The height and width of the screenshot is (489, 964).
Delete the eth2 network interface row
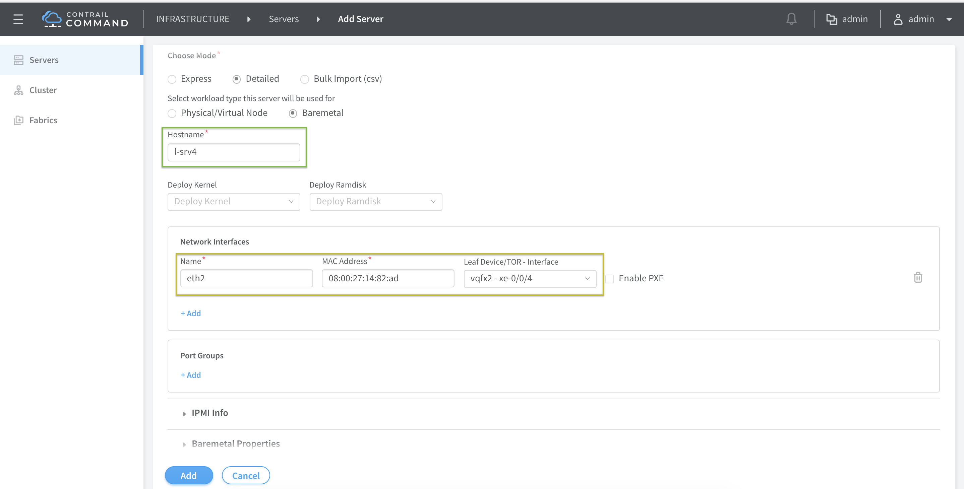tap(918, 277)
